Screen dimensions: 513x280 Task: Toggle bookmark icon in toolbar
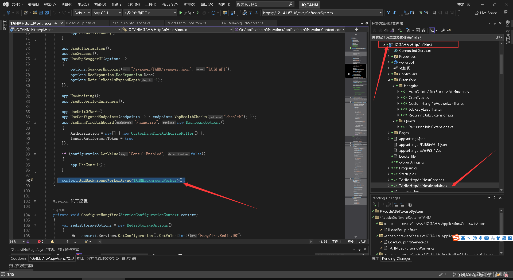coord(434,13)
